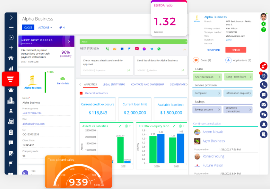This screenshot has height=189, width=270.
Task: Select Securities transactions
Action: (x=238, y=110)
